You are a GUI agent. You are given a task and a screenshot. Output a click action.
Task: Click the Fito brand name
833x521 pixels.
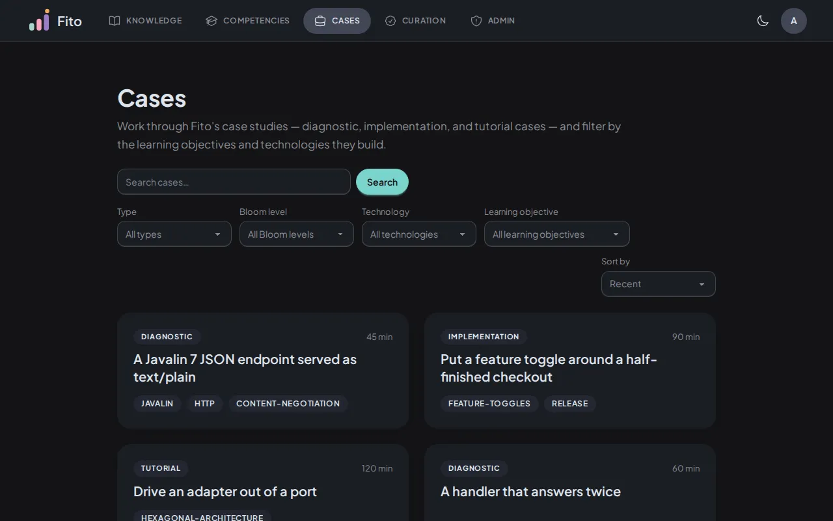[x=70, y=21]
